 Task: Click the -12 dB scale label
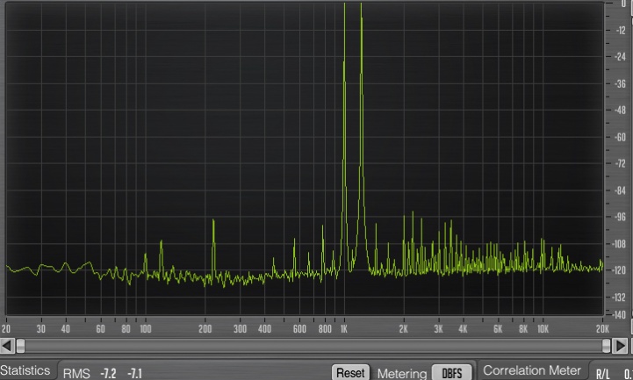622,31
